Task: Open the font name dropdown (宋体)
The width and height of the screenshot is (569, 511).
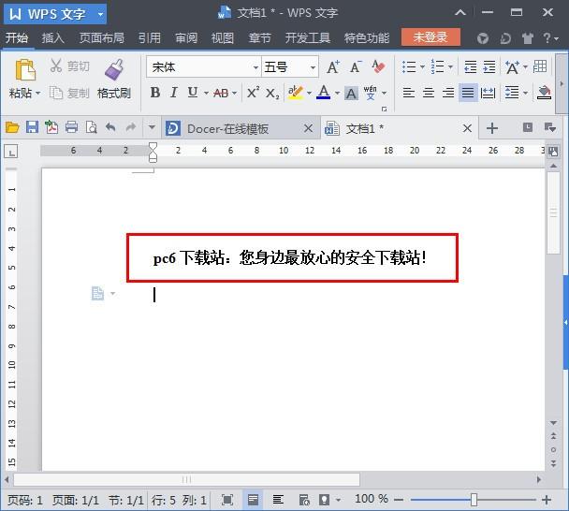Action: [255, 67]
